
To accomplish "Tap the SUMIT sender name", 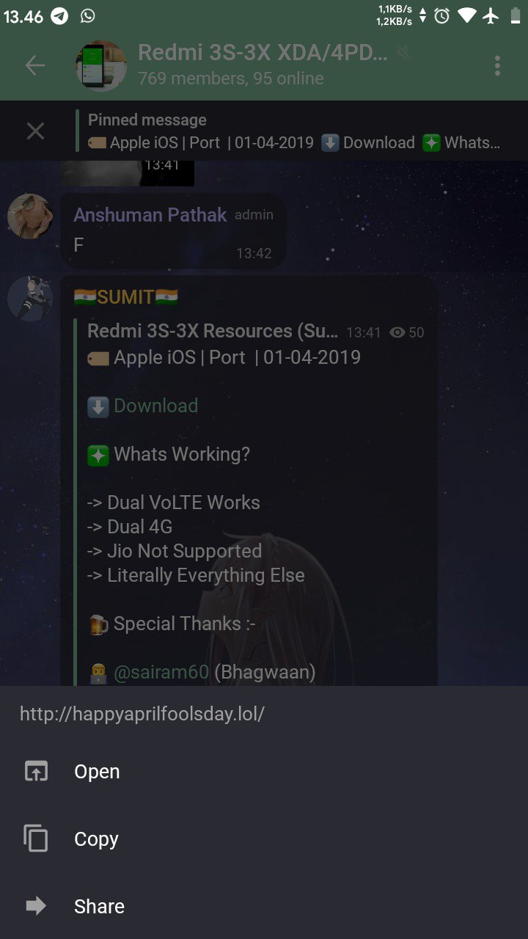I will pyautogui.click(x=126, y=297).
